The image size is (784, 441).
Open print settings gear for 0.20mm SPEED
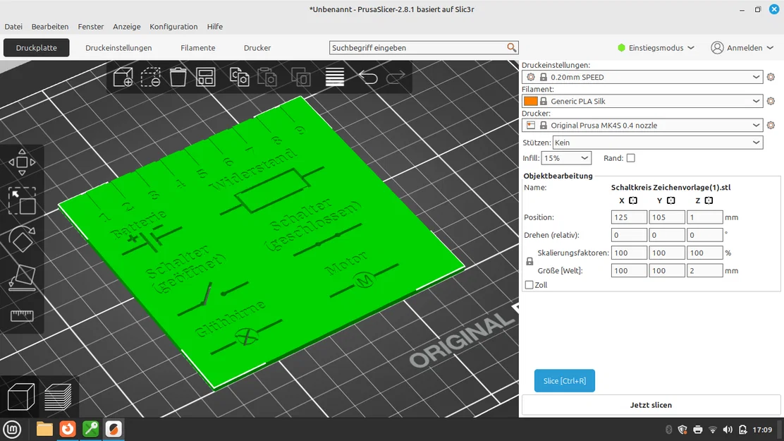(x=771, y=77)
